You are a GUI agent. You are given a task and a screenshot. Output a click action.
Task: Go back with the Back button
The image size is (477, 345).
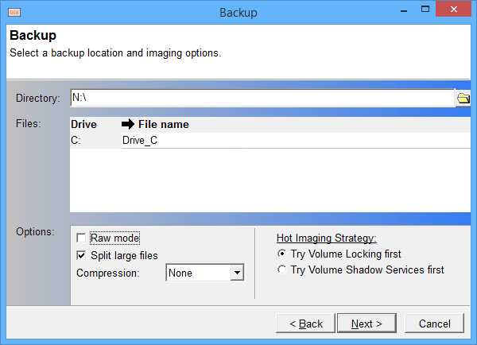coord(305,324)
